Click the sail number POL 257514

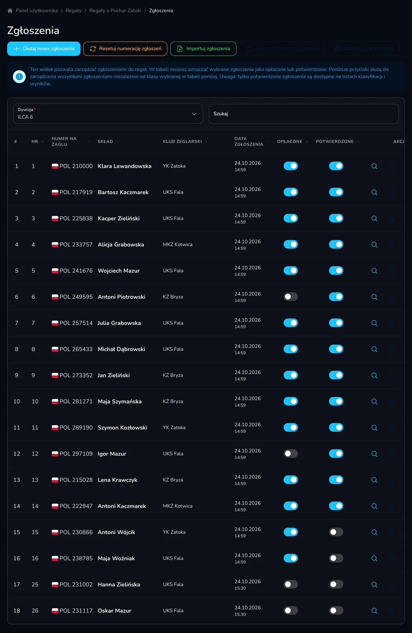pos(76,323)
